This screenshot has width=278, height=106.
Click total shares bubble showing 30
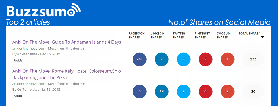point(253,92)
